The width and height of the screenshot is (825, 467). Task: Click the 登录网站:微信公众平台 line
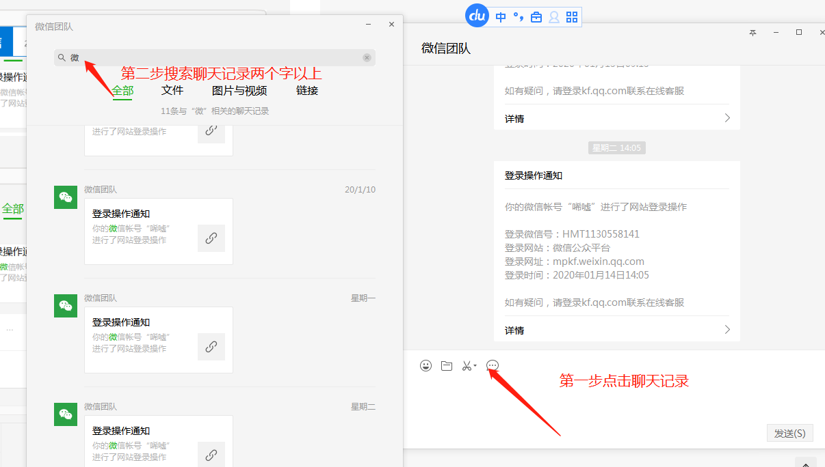(x=558, y=248)
